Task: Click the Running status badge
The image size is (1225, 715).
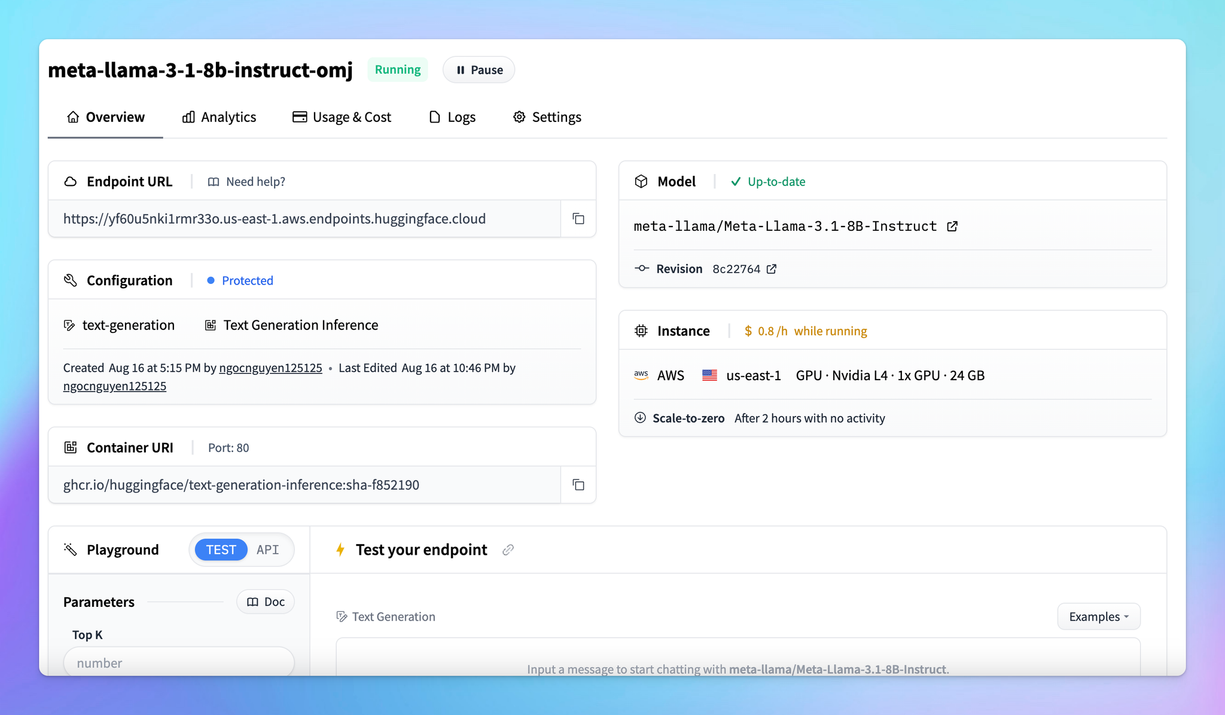Action: (x=398, y=70)
